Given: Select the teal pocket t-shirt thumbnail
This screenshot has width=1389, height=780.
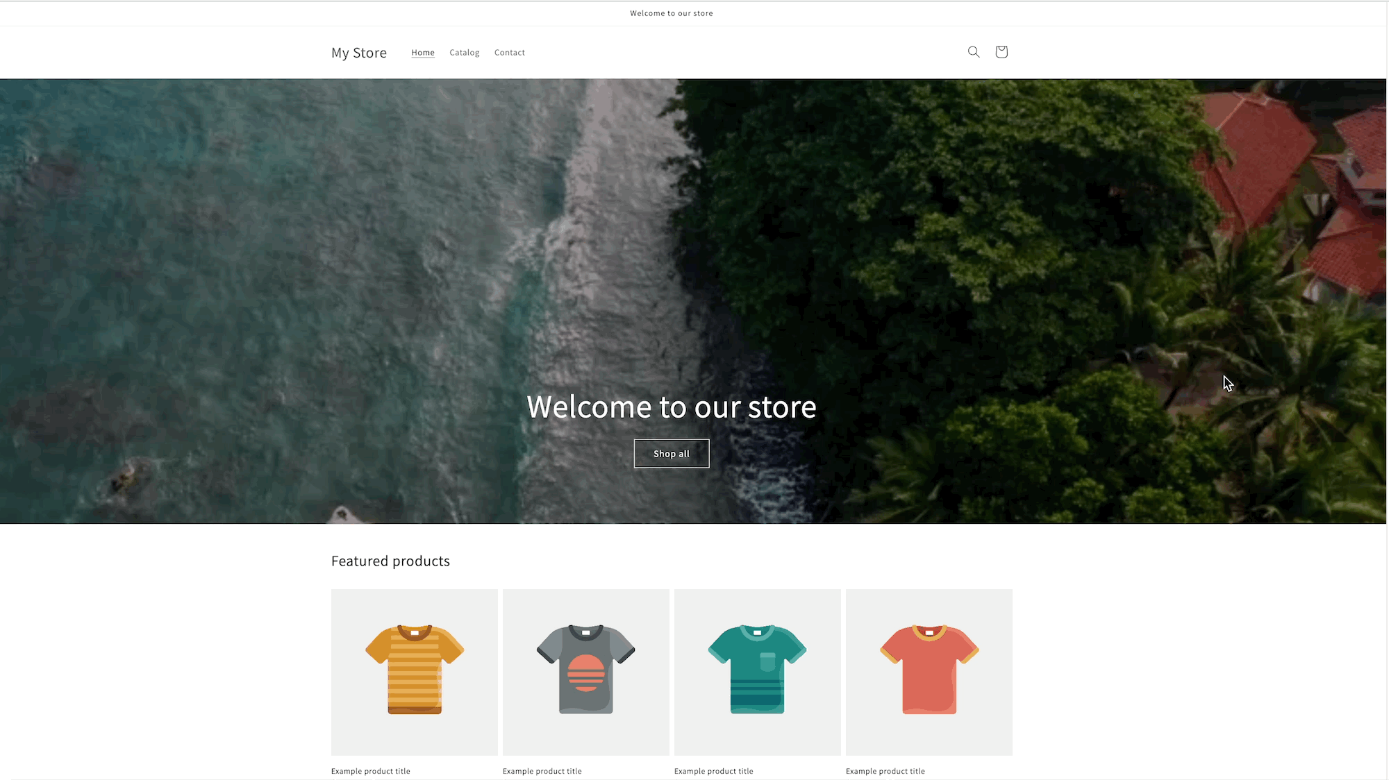Looking at the screenshot, I should click(x=757, y=671).
